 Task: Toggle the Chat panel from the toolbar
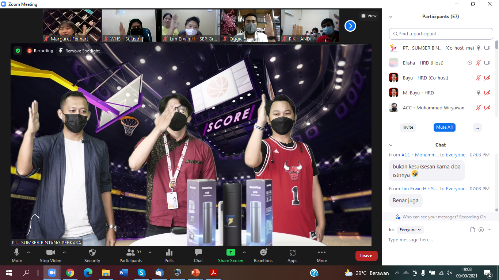pos(198,255)
